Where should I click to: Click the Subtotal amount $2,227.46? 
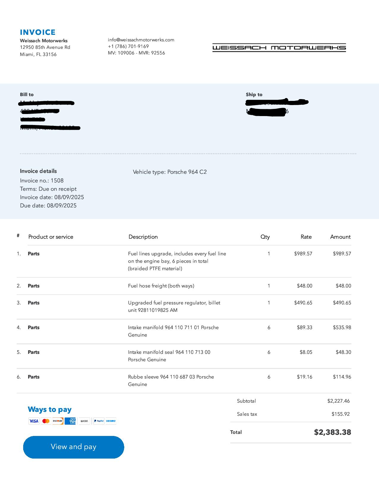(x=338, y=401)
